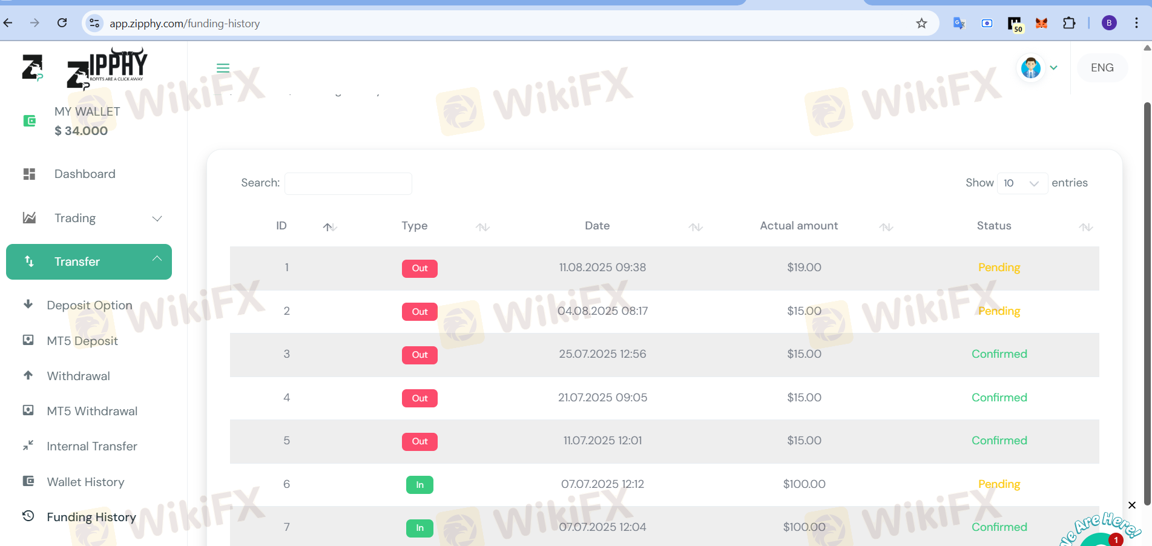The height and width of the screenshot is (546, 1152).
Task: Click the MetaMask fox extension icon
Action: point(1041,24)
